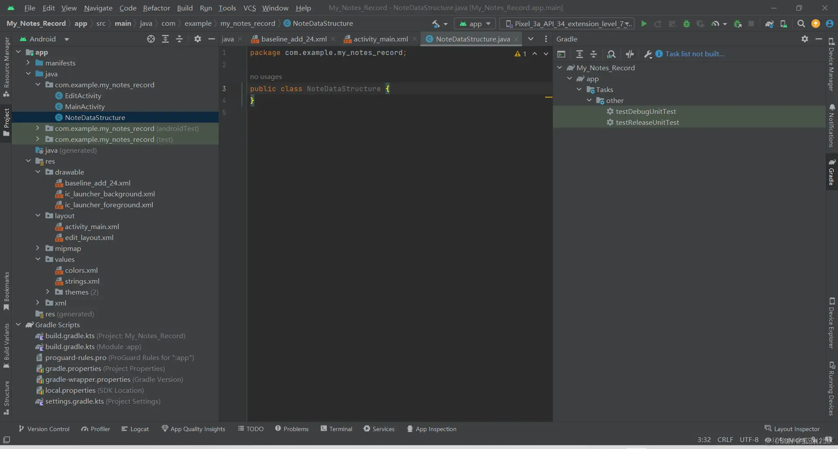Select MainActivity in the project tree
This screenshot has width=838, height=449.
pos(85,106)
